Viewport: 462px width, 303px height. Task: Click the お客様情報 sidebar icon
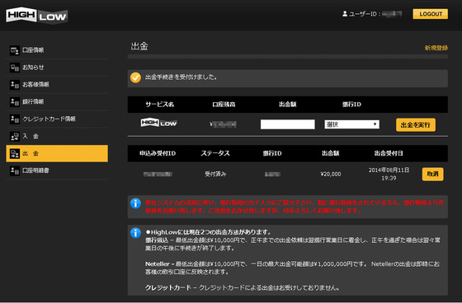(15, 85)
